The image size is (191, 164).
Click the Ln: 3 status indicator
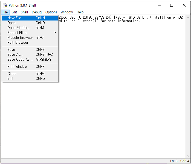[174, 161]
